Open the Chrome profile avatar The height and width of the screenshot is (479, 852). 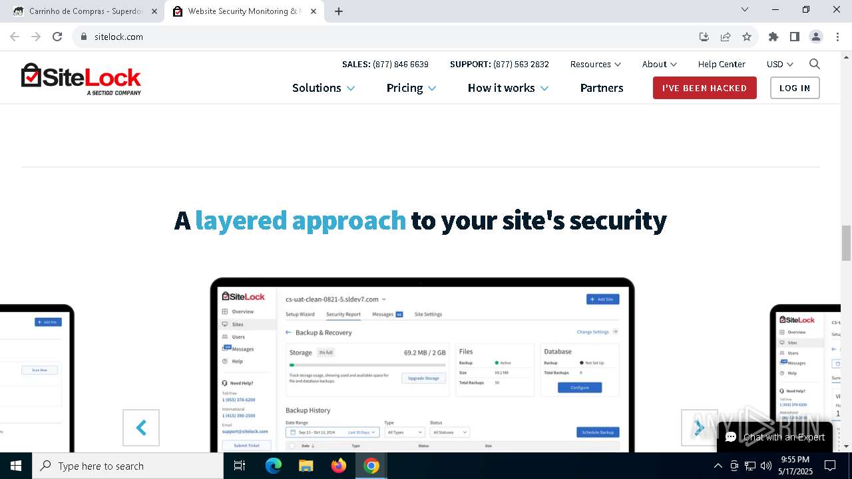click(816, 37)
